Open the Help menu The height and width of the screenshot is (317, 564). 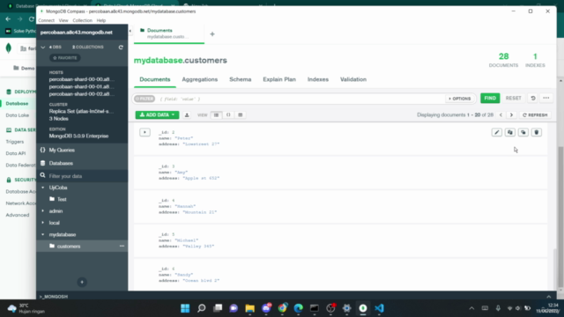click(x=101, y=20)
